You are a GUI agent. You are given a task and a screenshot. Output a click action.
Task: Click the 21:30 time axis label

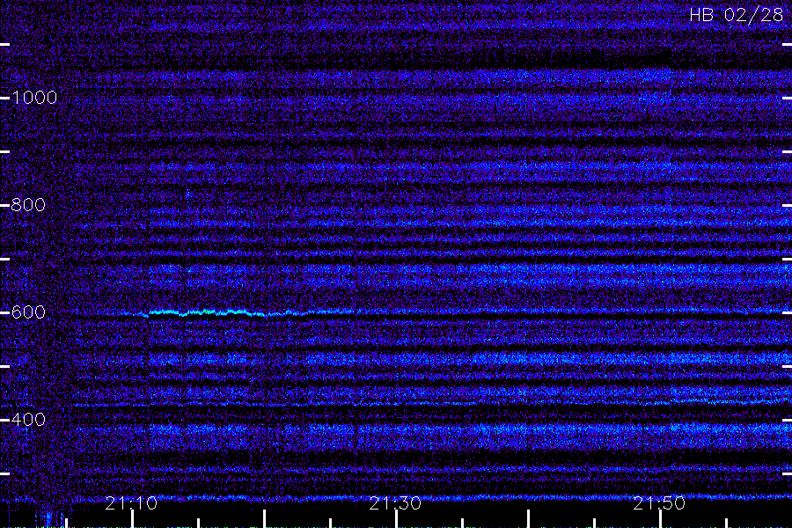click(x=395, y=503)
